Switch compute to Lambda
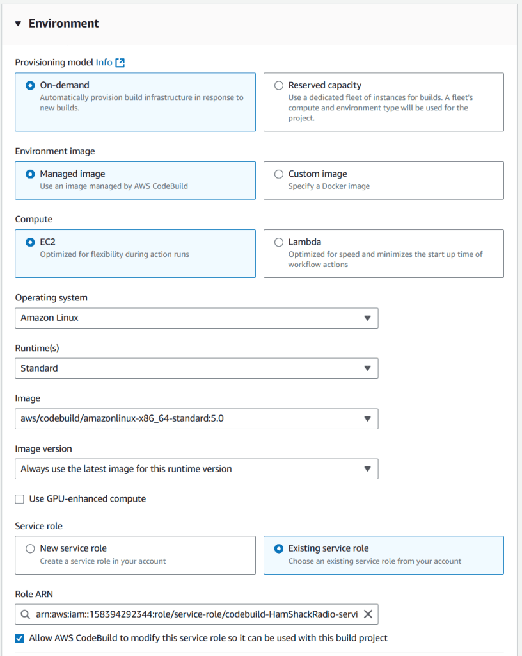522x656 pixels. point(279,242)
